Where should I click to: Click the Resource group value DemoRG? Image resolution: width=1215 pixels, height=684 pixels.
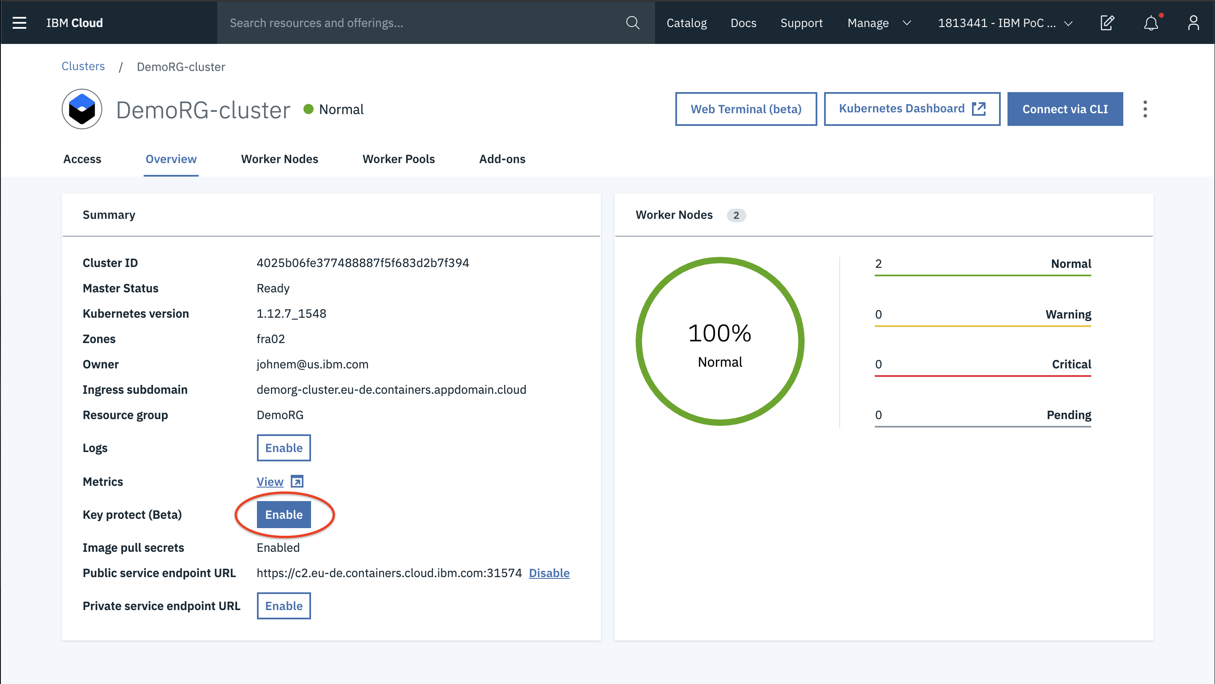pyautogui.click(x=280, y=415)
